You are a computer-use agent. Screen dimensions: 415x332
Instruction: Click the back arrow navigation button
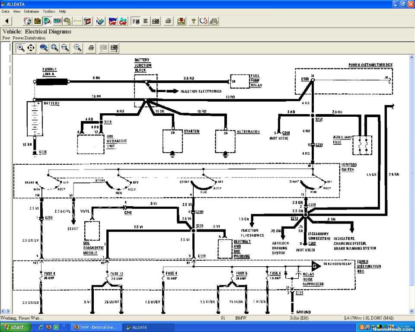pyautogui.click(x=7, y=21)
